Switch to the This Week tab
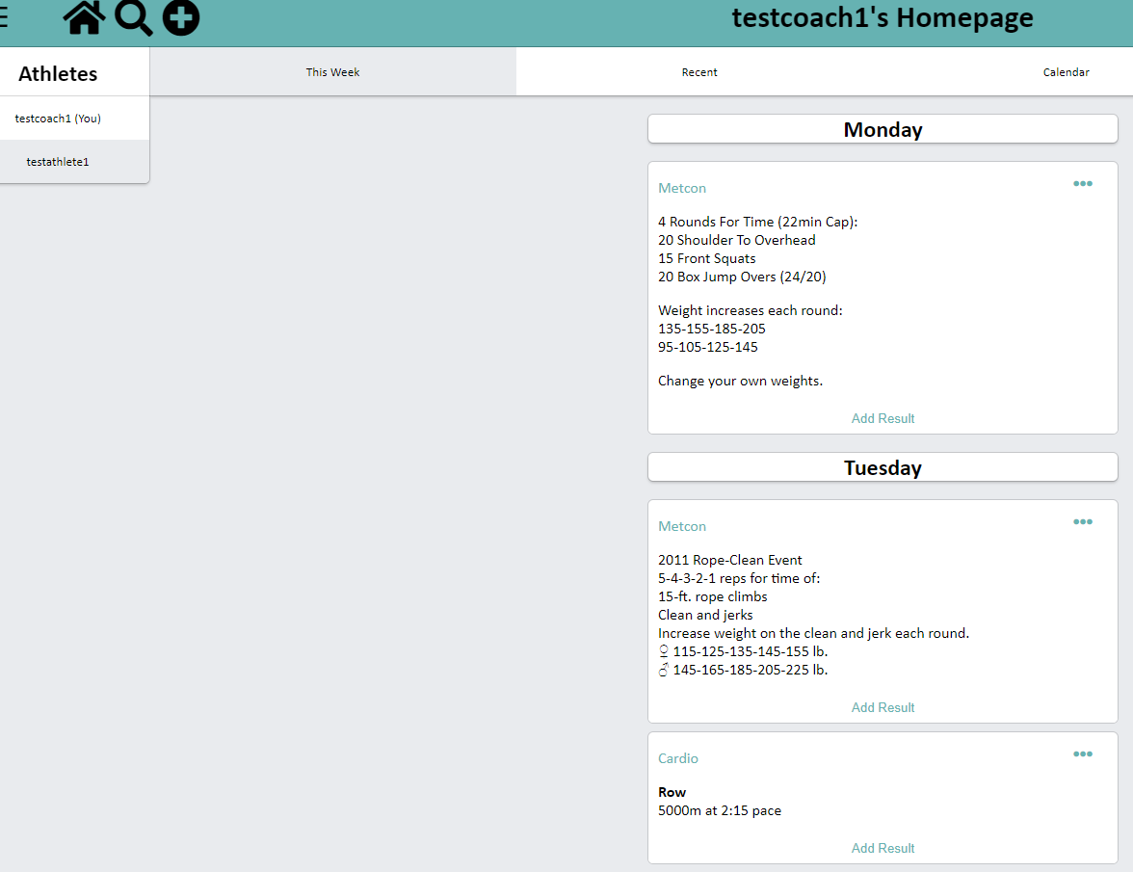This screenshot has width=1133, height=872. coord(332,72)
